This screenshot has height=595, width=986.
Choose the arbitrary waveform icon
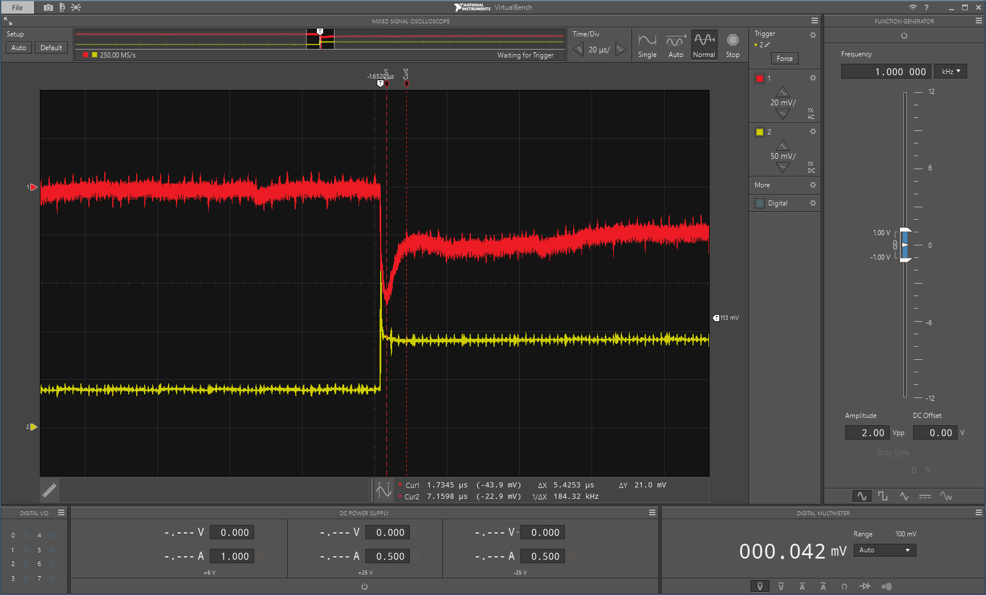pyautogui.click(x=946, y=496)
